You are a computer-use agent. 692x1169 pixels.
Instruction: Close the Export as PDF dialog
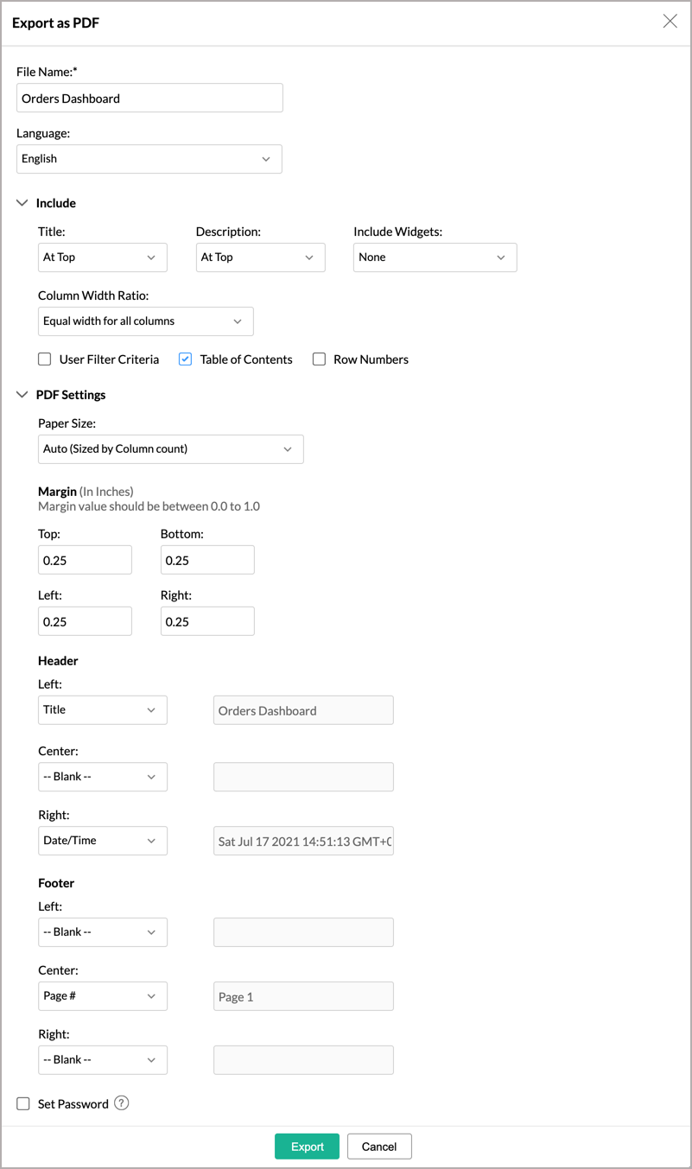pos(670,21)
